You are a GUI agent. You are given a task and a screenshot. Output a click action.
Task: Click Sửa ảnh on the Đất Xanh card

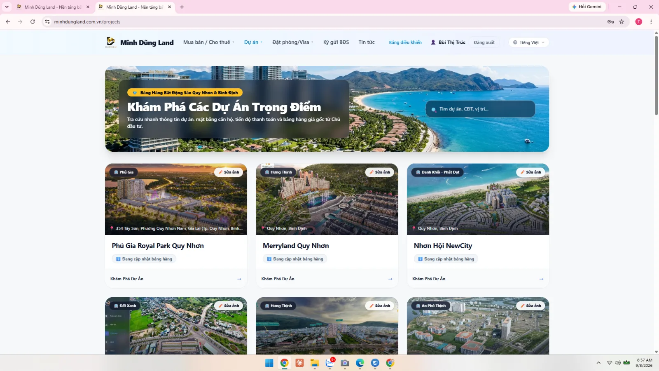[229, 306]
